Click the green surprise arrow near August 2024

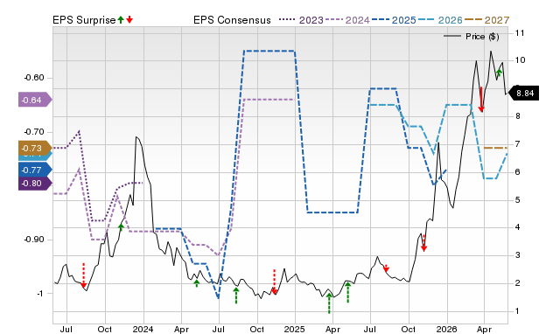click(x=236, y=296)
